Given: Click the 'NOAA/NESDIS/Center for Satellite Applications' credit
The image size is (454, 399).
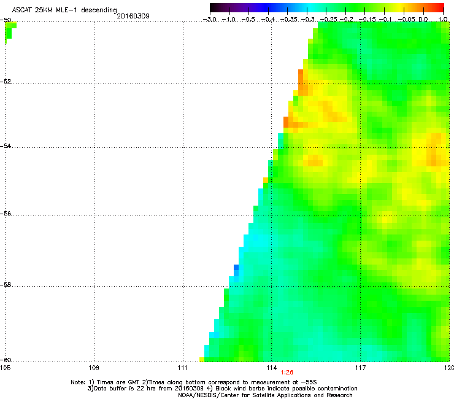Looking at the screenshot, I should click(265, 395).
